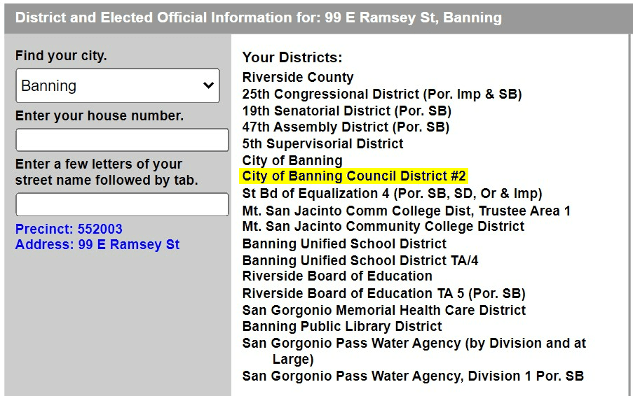The width and height of the screenshot is (633, 396).
Task: Click the Your Districts heading
Action: click(292, 57)
